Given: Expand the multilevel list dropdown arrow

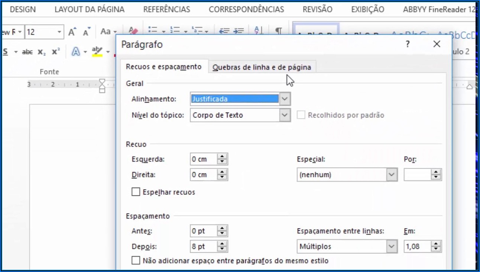Looking at the screenshot, I should [207, 32].
